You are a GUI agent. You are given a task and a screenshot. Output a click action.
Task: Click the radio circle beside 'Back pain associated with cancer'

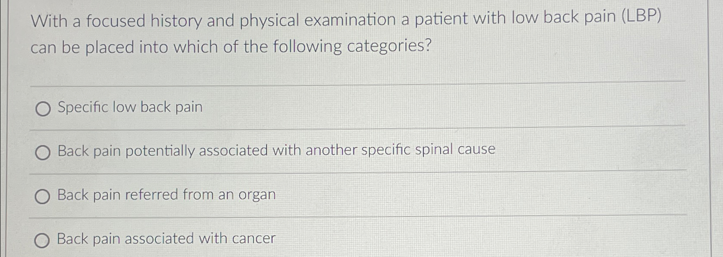[x=43, y=241]
